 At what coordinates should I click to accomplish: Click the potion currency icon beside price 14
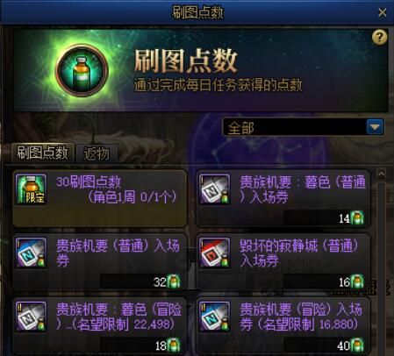(x=357, y=218)
